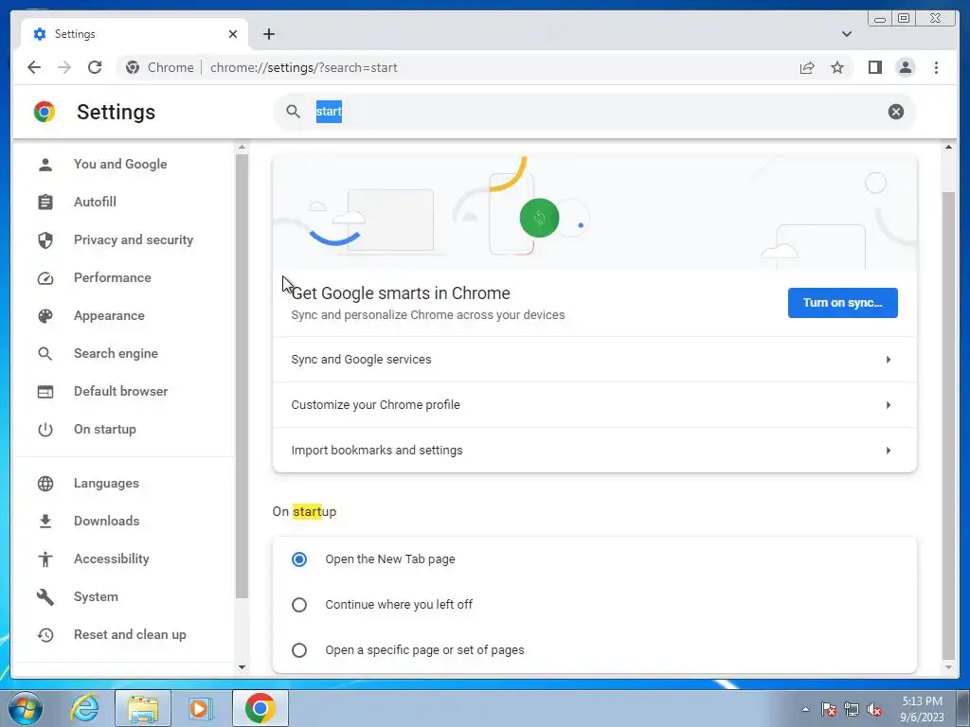
Task: Click the Languages globe icon
Action: point(45,484)
